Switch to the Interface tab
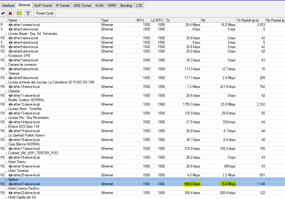Image resolution: width=285 pixels, height=199 pixels. click(x=8, y=5)
